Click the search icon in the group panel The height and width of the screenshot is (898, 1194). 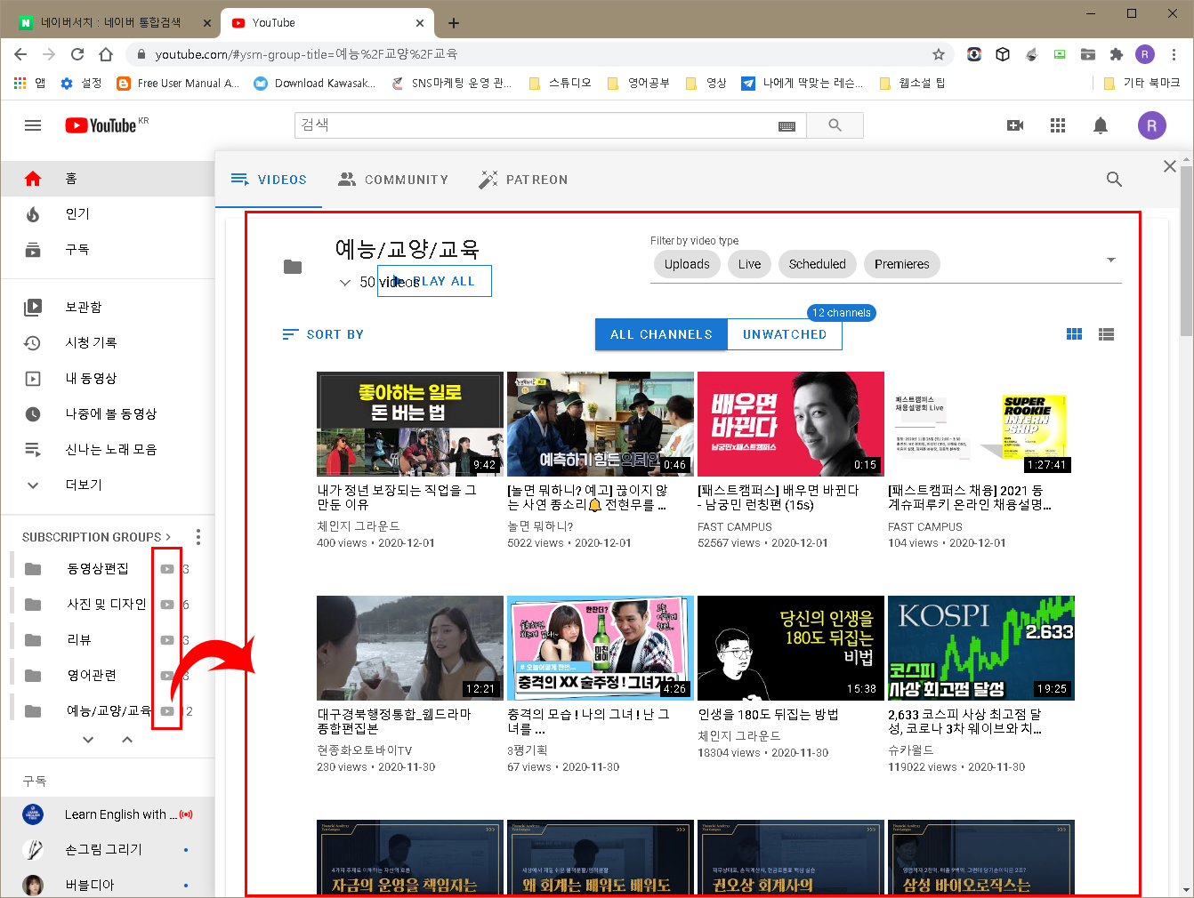click(x=1114, y=179)
